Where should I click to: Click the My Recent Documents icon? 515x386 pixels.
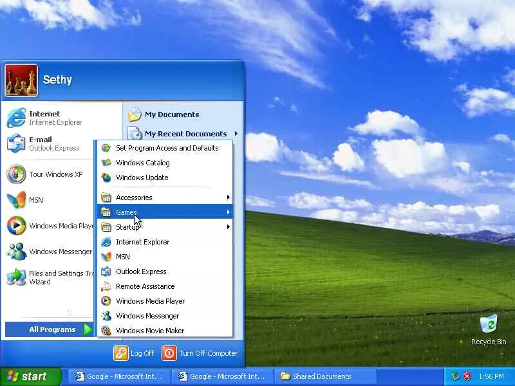(135, 134)
